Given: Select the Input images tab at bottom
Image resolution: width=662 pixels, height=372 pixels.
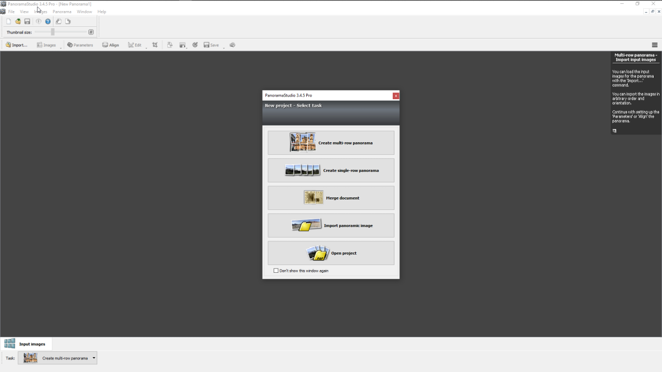Looking at the screenshot, I should [x=26, y=344].
